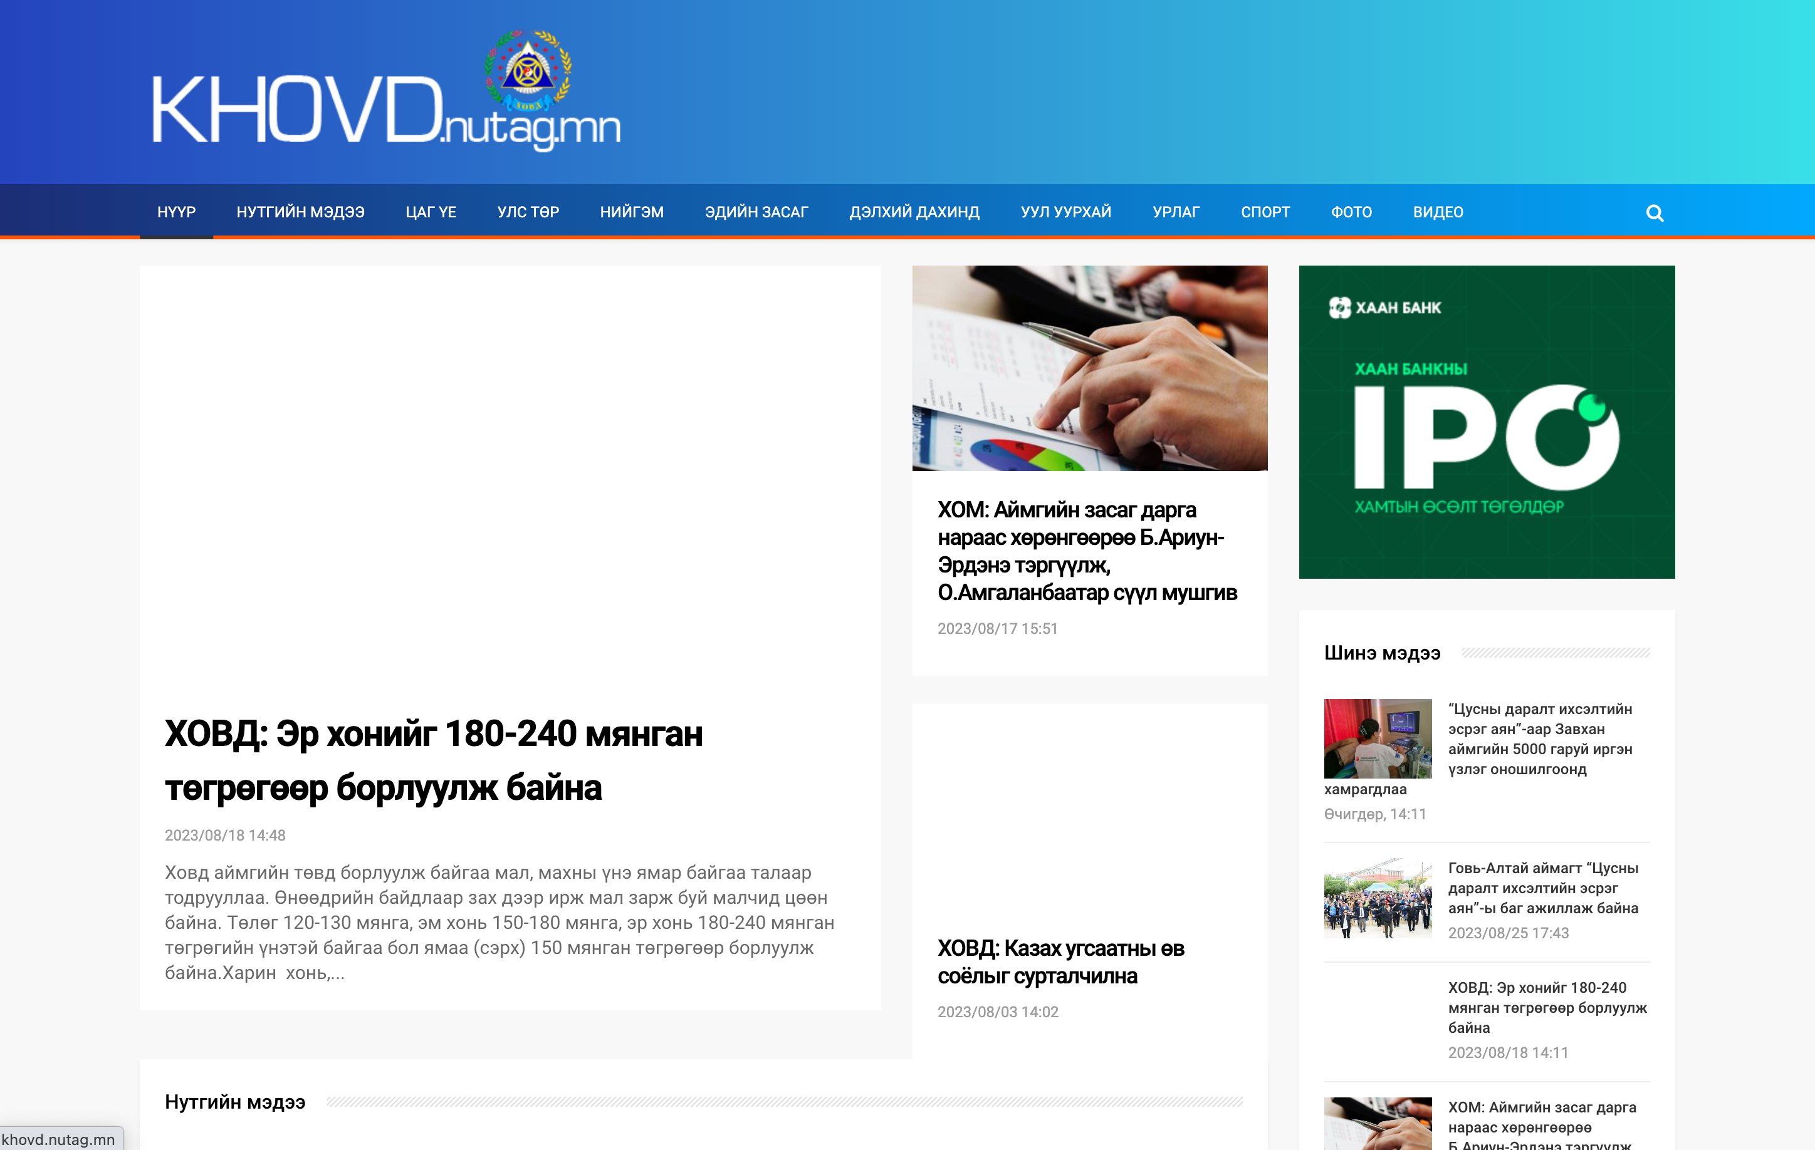Click the Khovd province emblem icon
The height and width of the screenshot is (1150, 1815).
[x=528, y=70]
